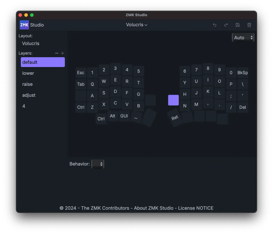
Task: Select the adjust layer
Action: pyautogui.click(x=43, y=95)
